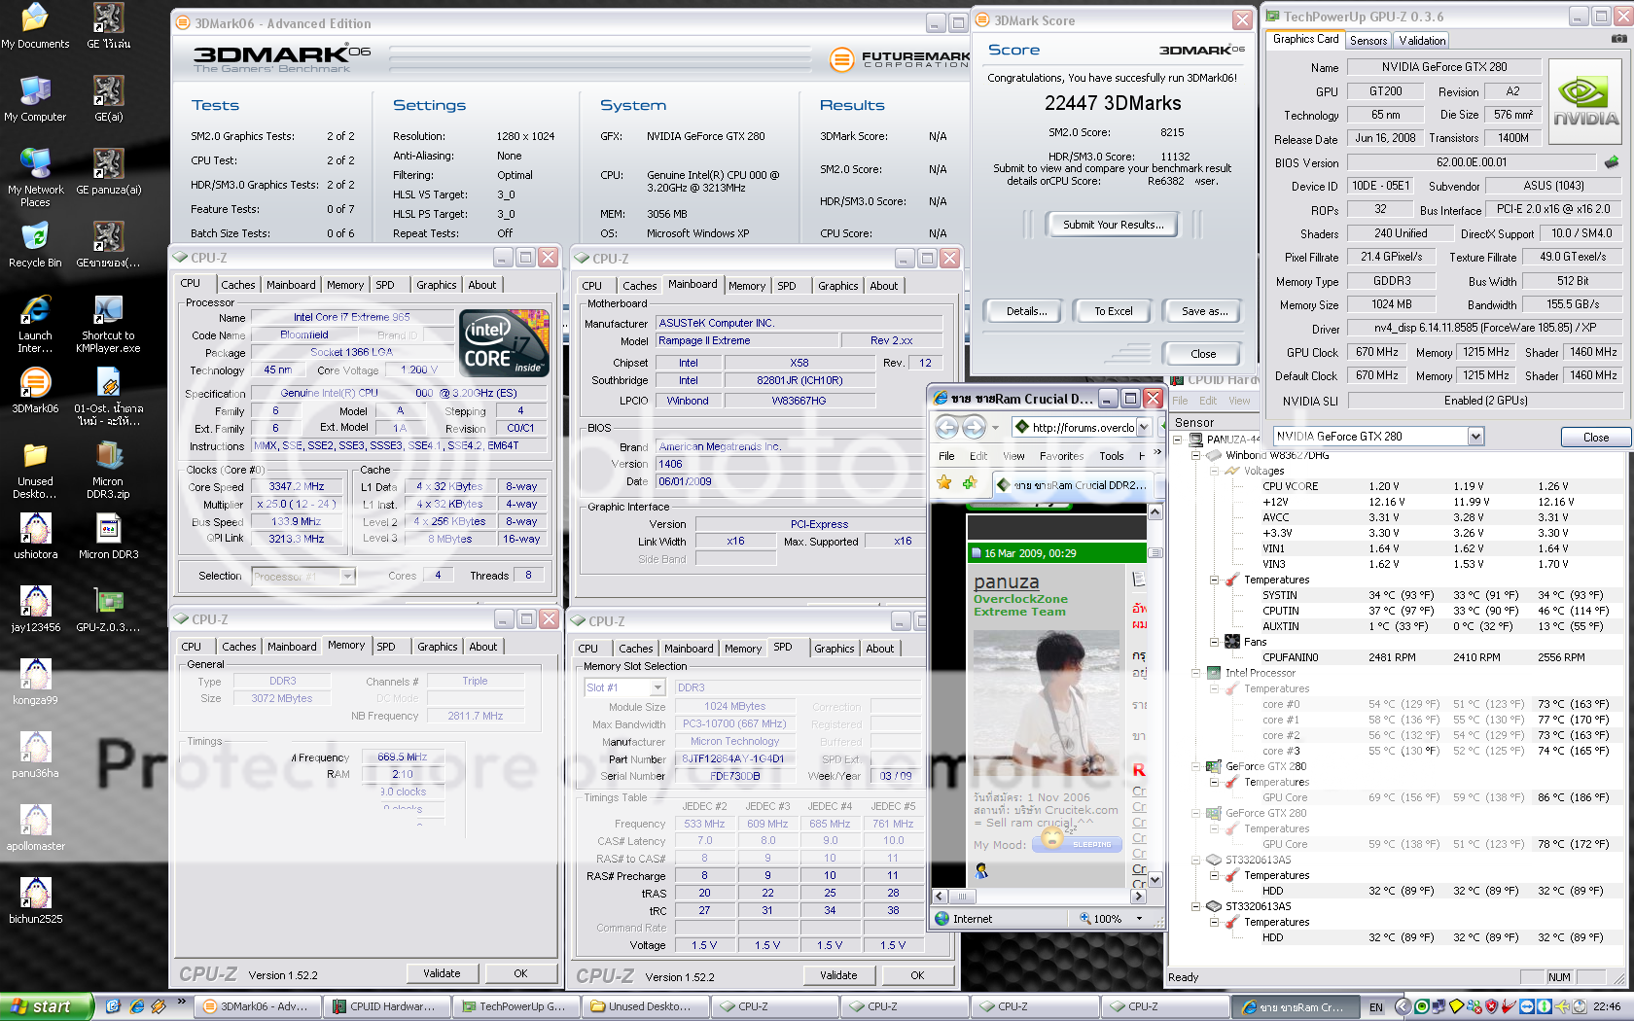Open the NVIDIA GeForce GTX 280 dropdown
1634x1021 pixels.
coord(1475,437)
